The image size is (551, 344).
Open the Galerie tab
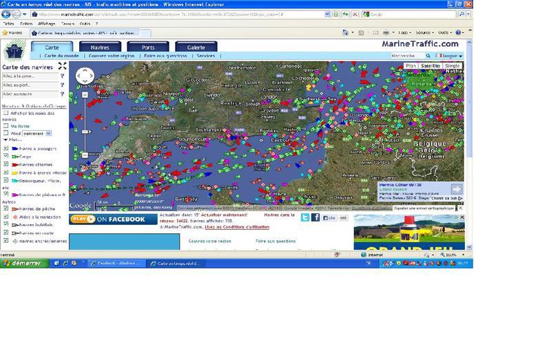pyautogui.click(x=196, y=47)
